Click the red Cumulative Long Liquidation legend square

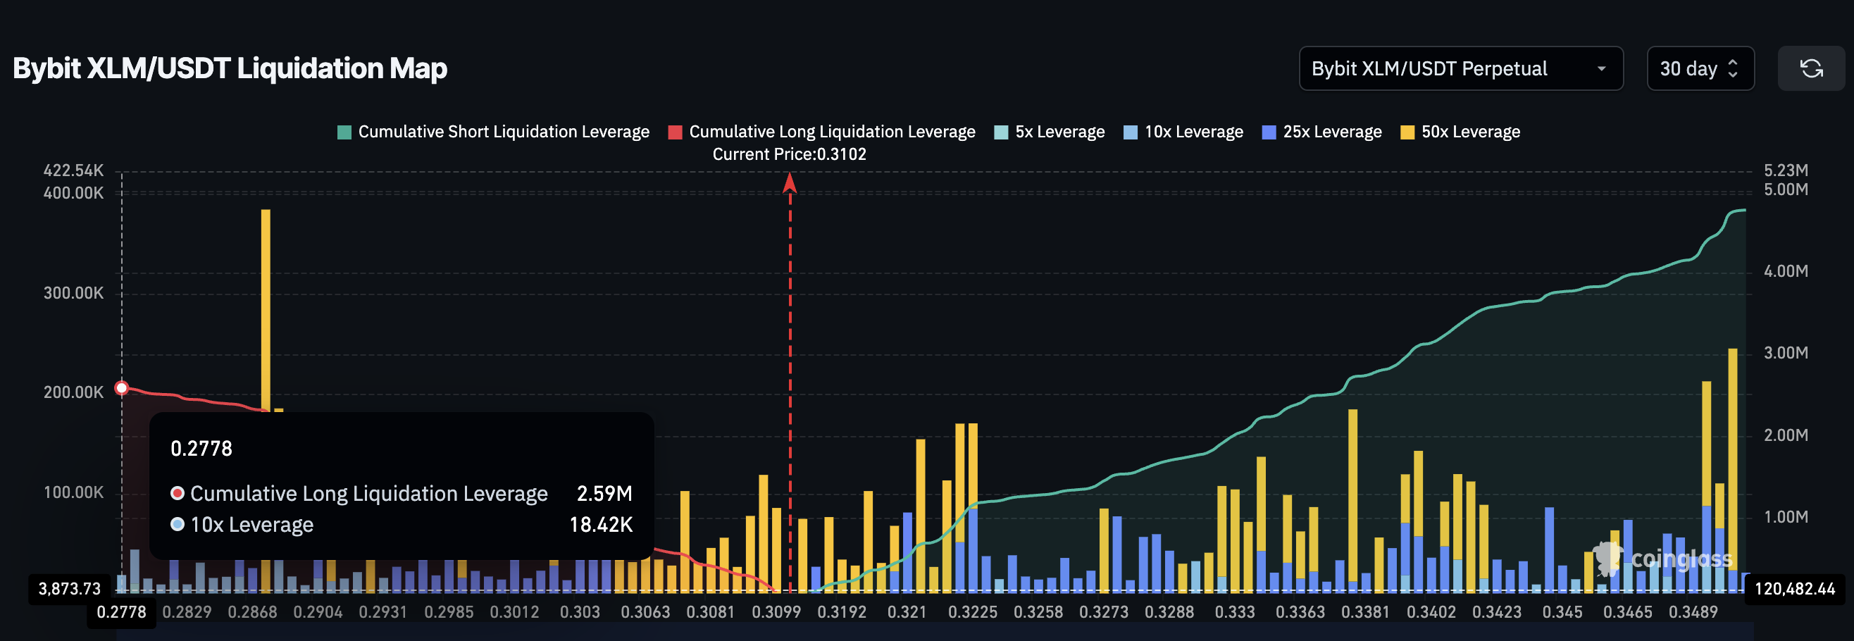pyautogui.click(x=675, y=132)
